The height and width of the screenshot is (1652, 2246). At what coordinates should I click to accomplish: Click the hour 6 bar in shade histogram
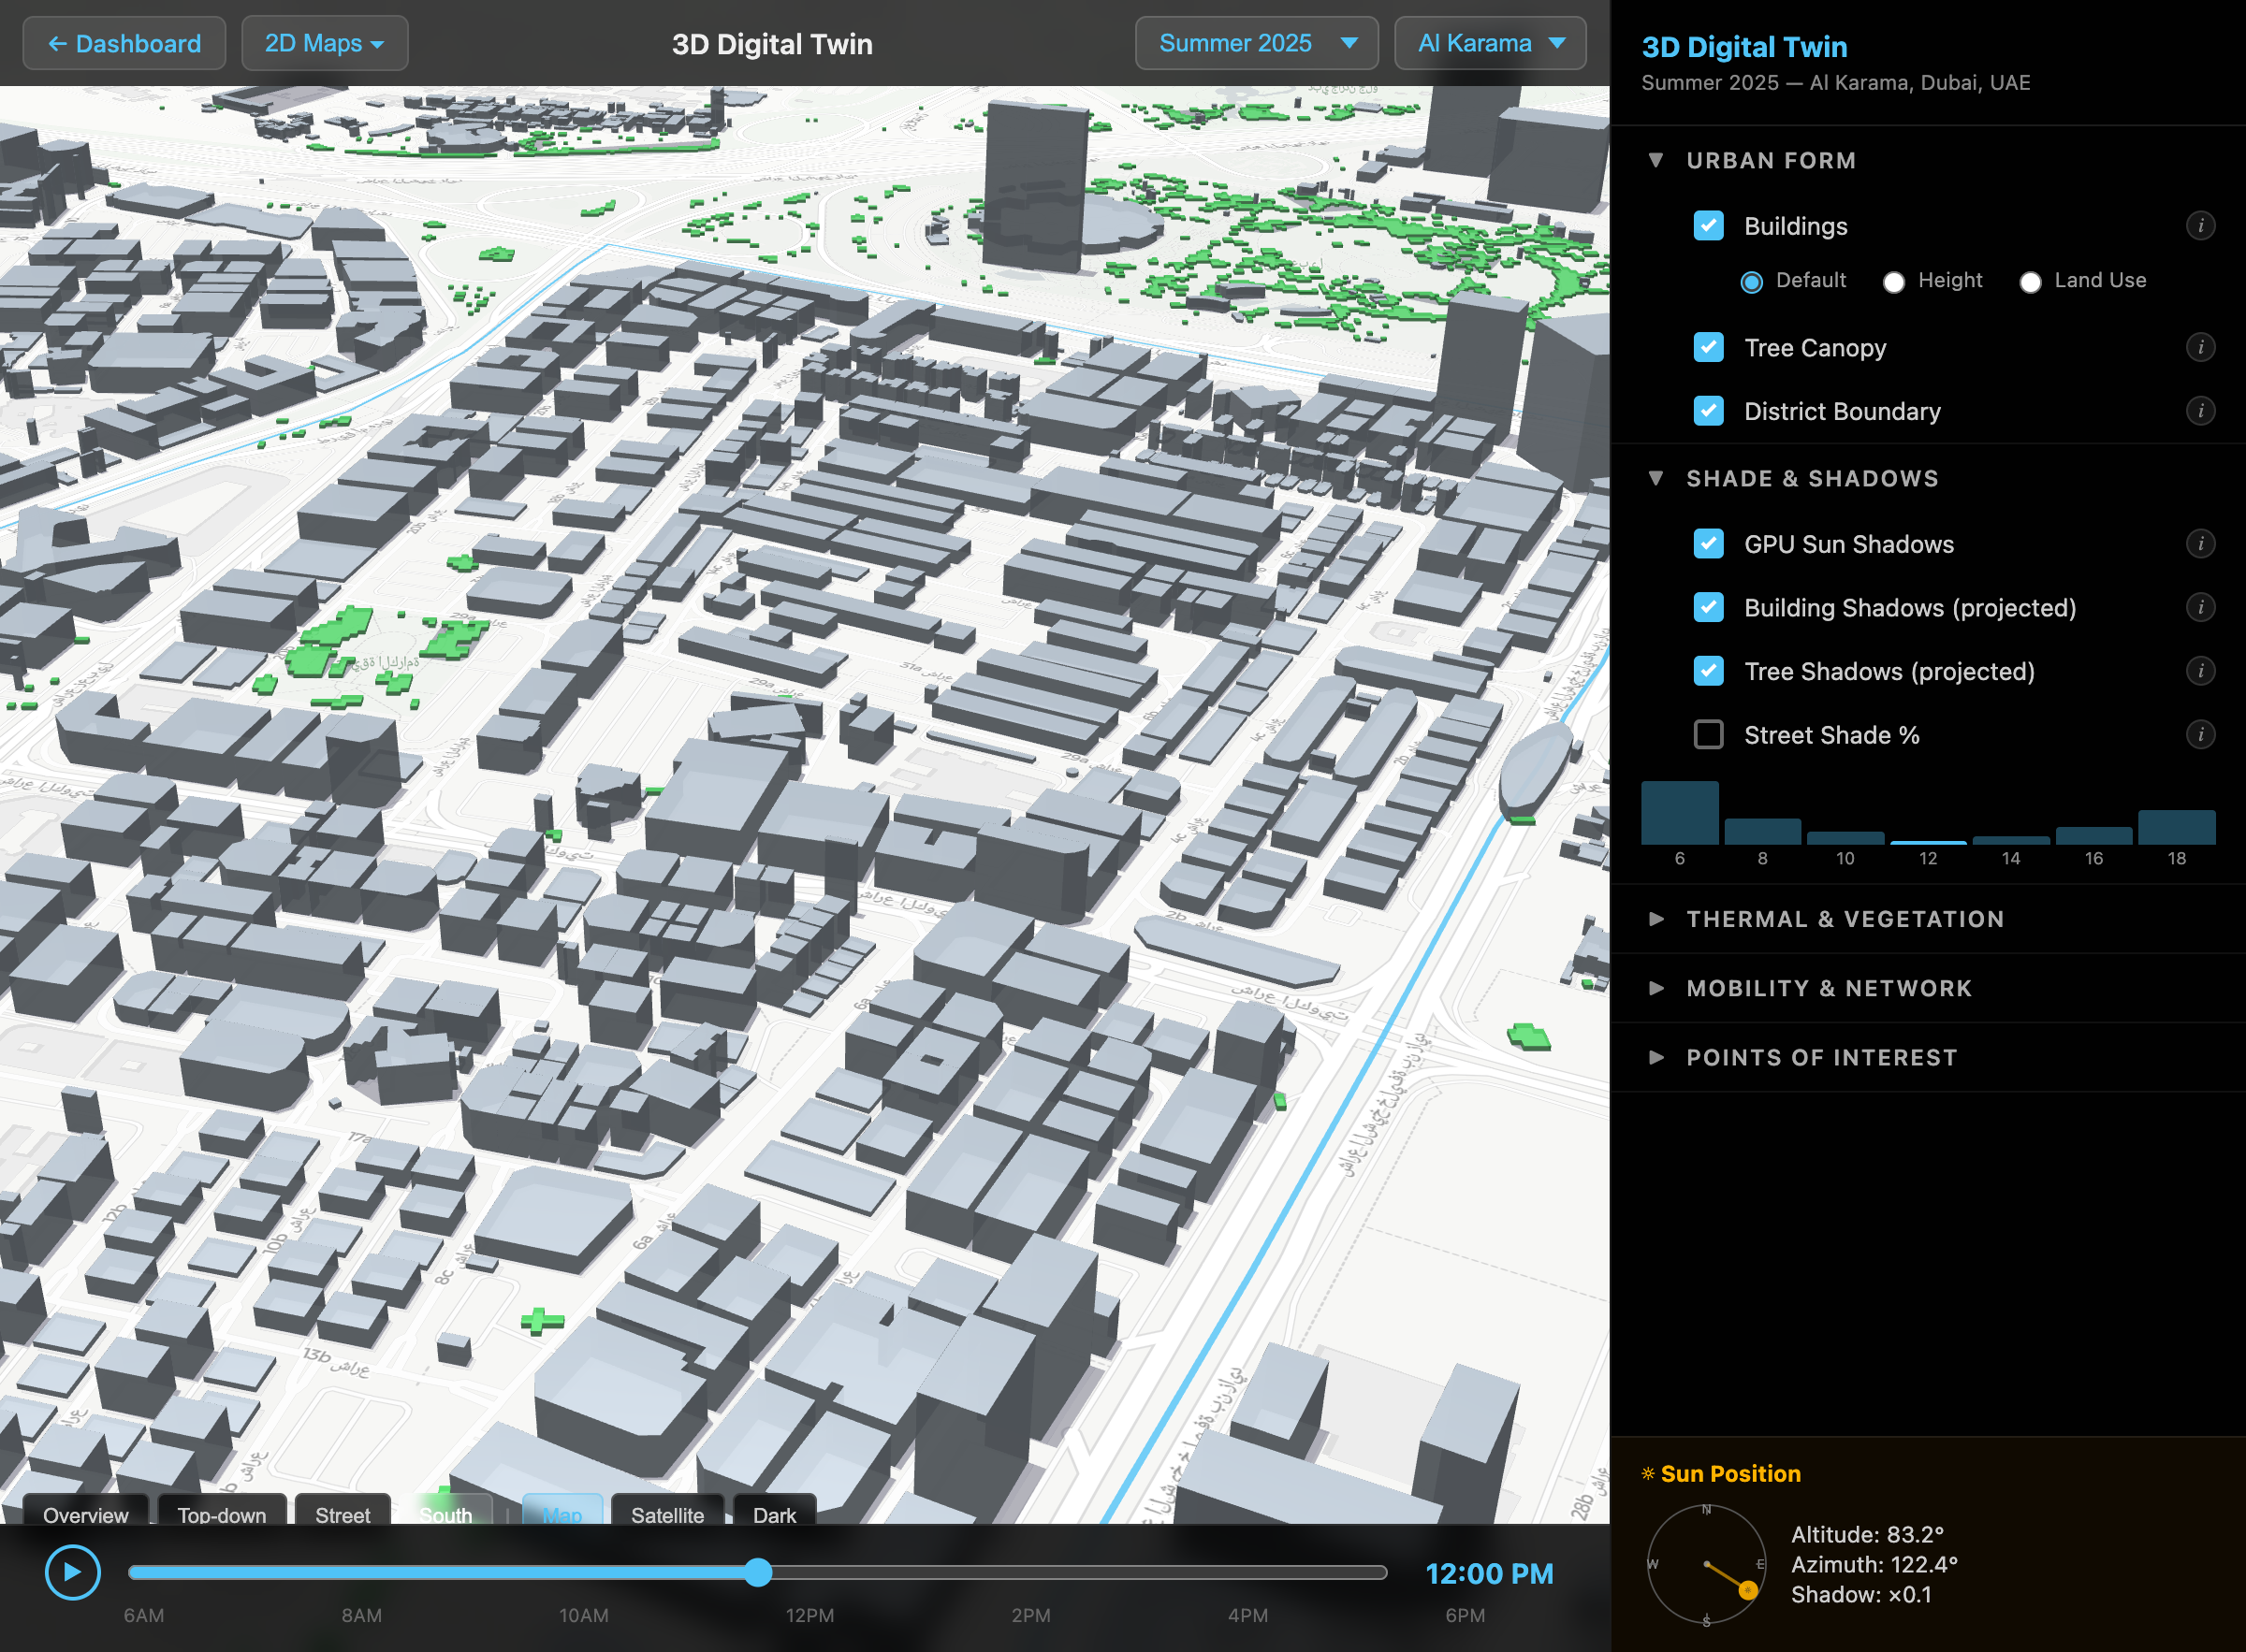1680,813
